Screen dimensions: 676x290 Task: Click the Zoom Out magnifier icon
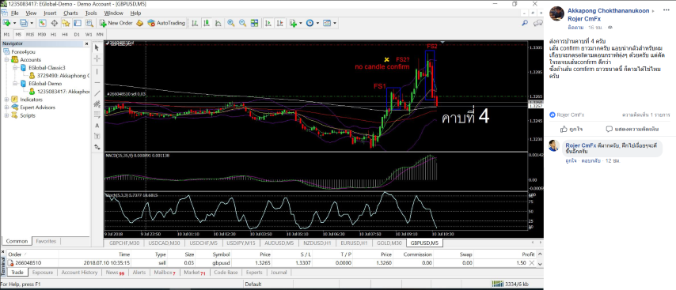[243, 23]
